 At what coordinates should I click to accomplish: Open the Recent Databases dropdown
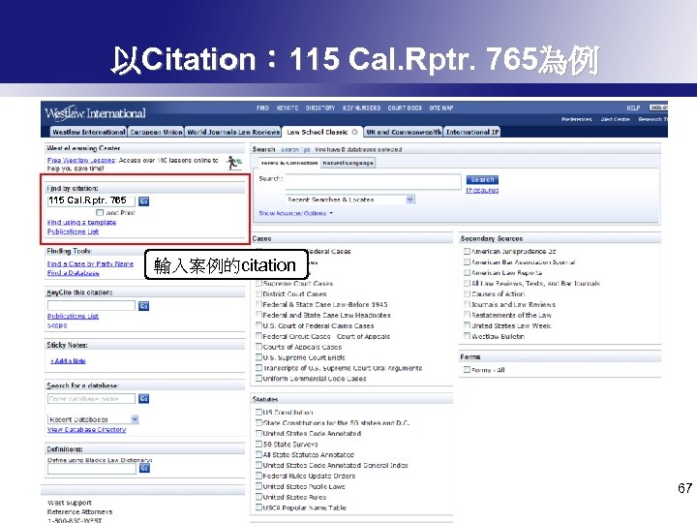click(x=93, y=419)
